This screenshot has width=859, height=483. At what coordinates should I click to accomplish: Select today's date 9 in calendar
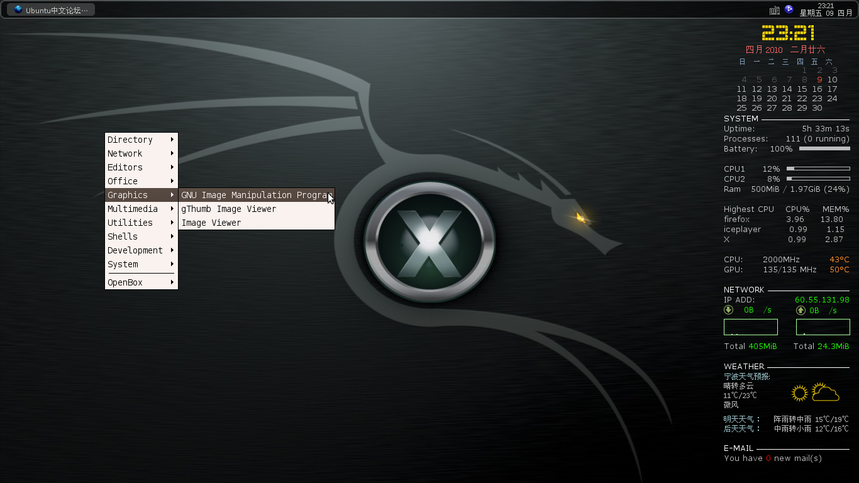(x=819, y=80)
